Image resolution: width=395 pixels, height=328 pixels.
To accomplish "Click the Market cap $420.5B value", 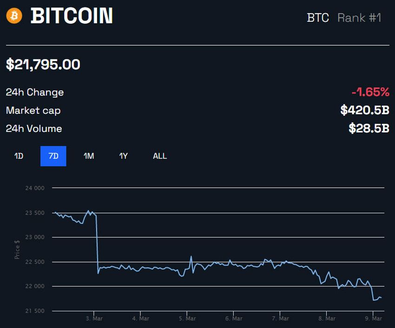I will coord(365,110).
